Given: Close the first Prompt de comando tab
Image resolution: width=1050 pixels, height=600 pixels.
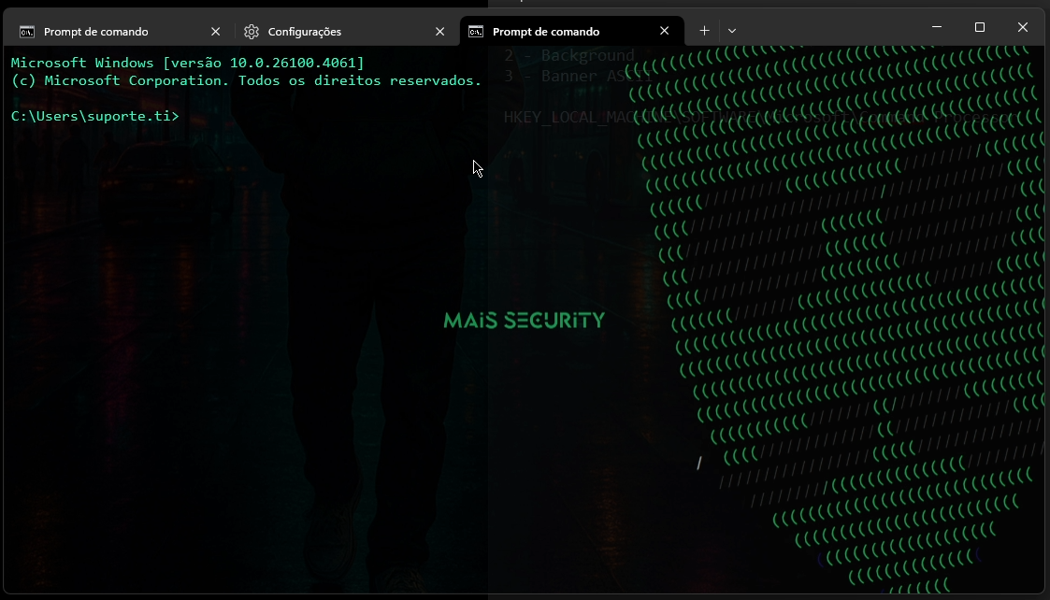Looking at the screenshot, I should (x=216, y=32).
